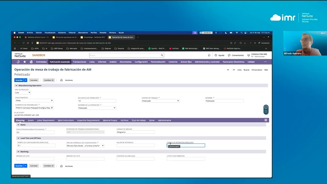Collapse the Manufacturing Operation section
This screenshot has width=327, height=184.
tap(17, 86)
